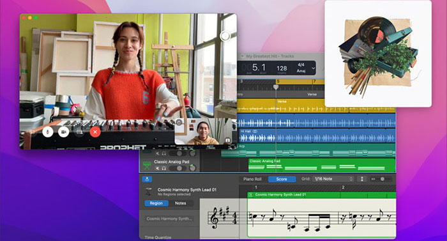Mute the Classic Analog Pad track
Image resolution: width=447 pixels, height=241 pixels.
pos(157,169)
